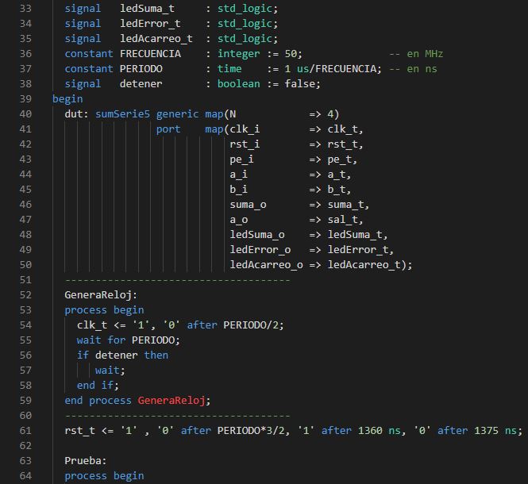Click the "-- en MHz" comment

416,54
